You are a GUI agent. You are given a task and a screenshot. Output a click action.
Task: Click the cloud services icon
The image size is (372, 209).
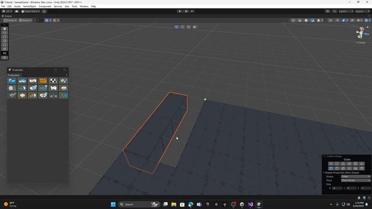[x=17, y=11]
